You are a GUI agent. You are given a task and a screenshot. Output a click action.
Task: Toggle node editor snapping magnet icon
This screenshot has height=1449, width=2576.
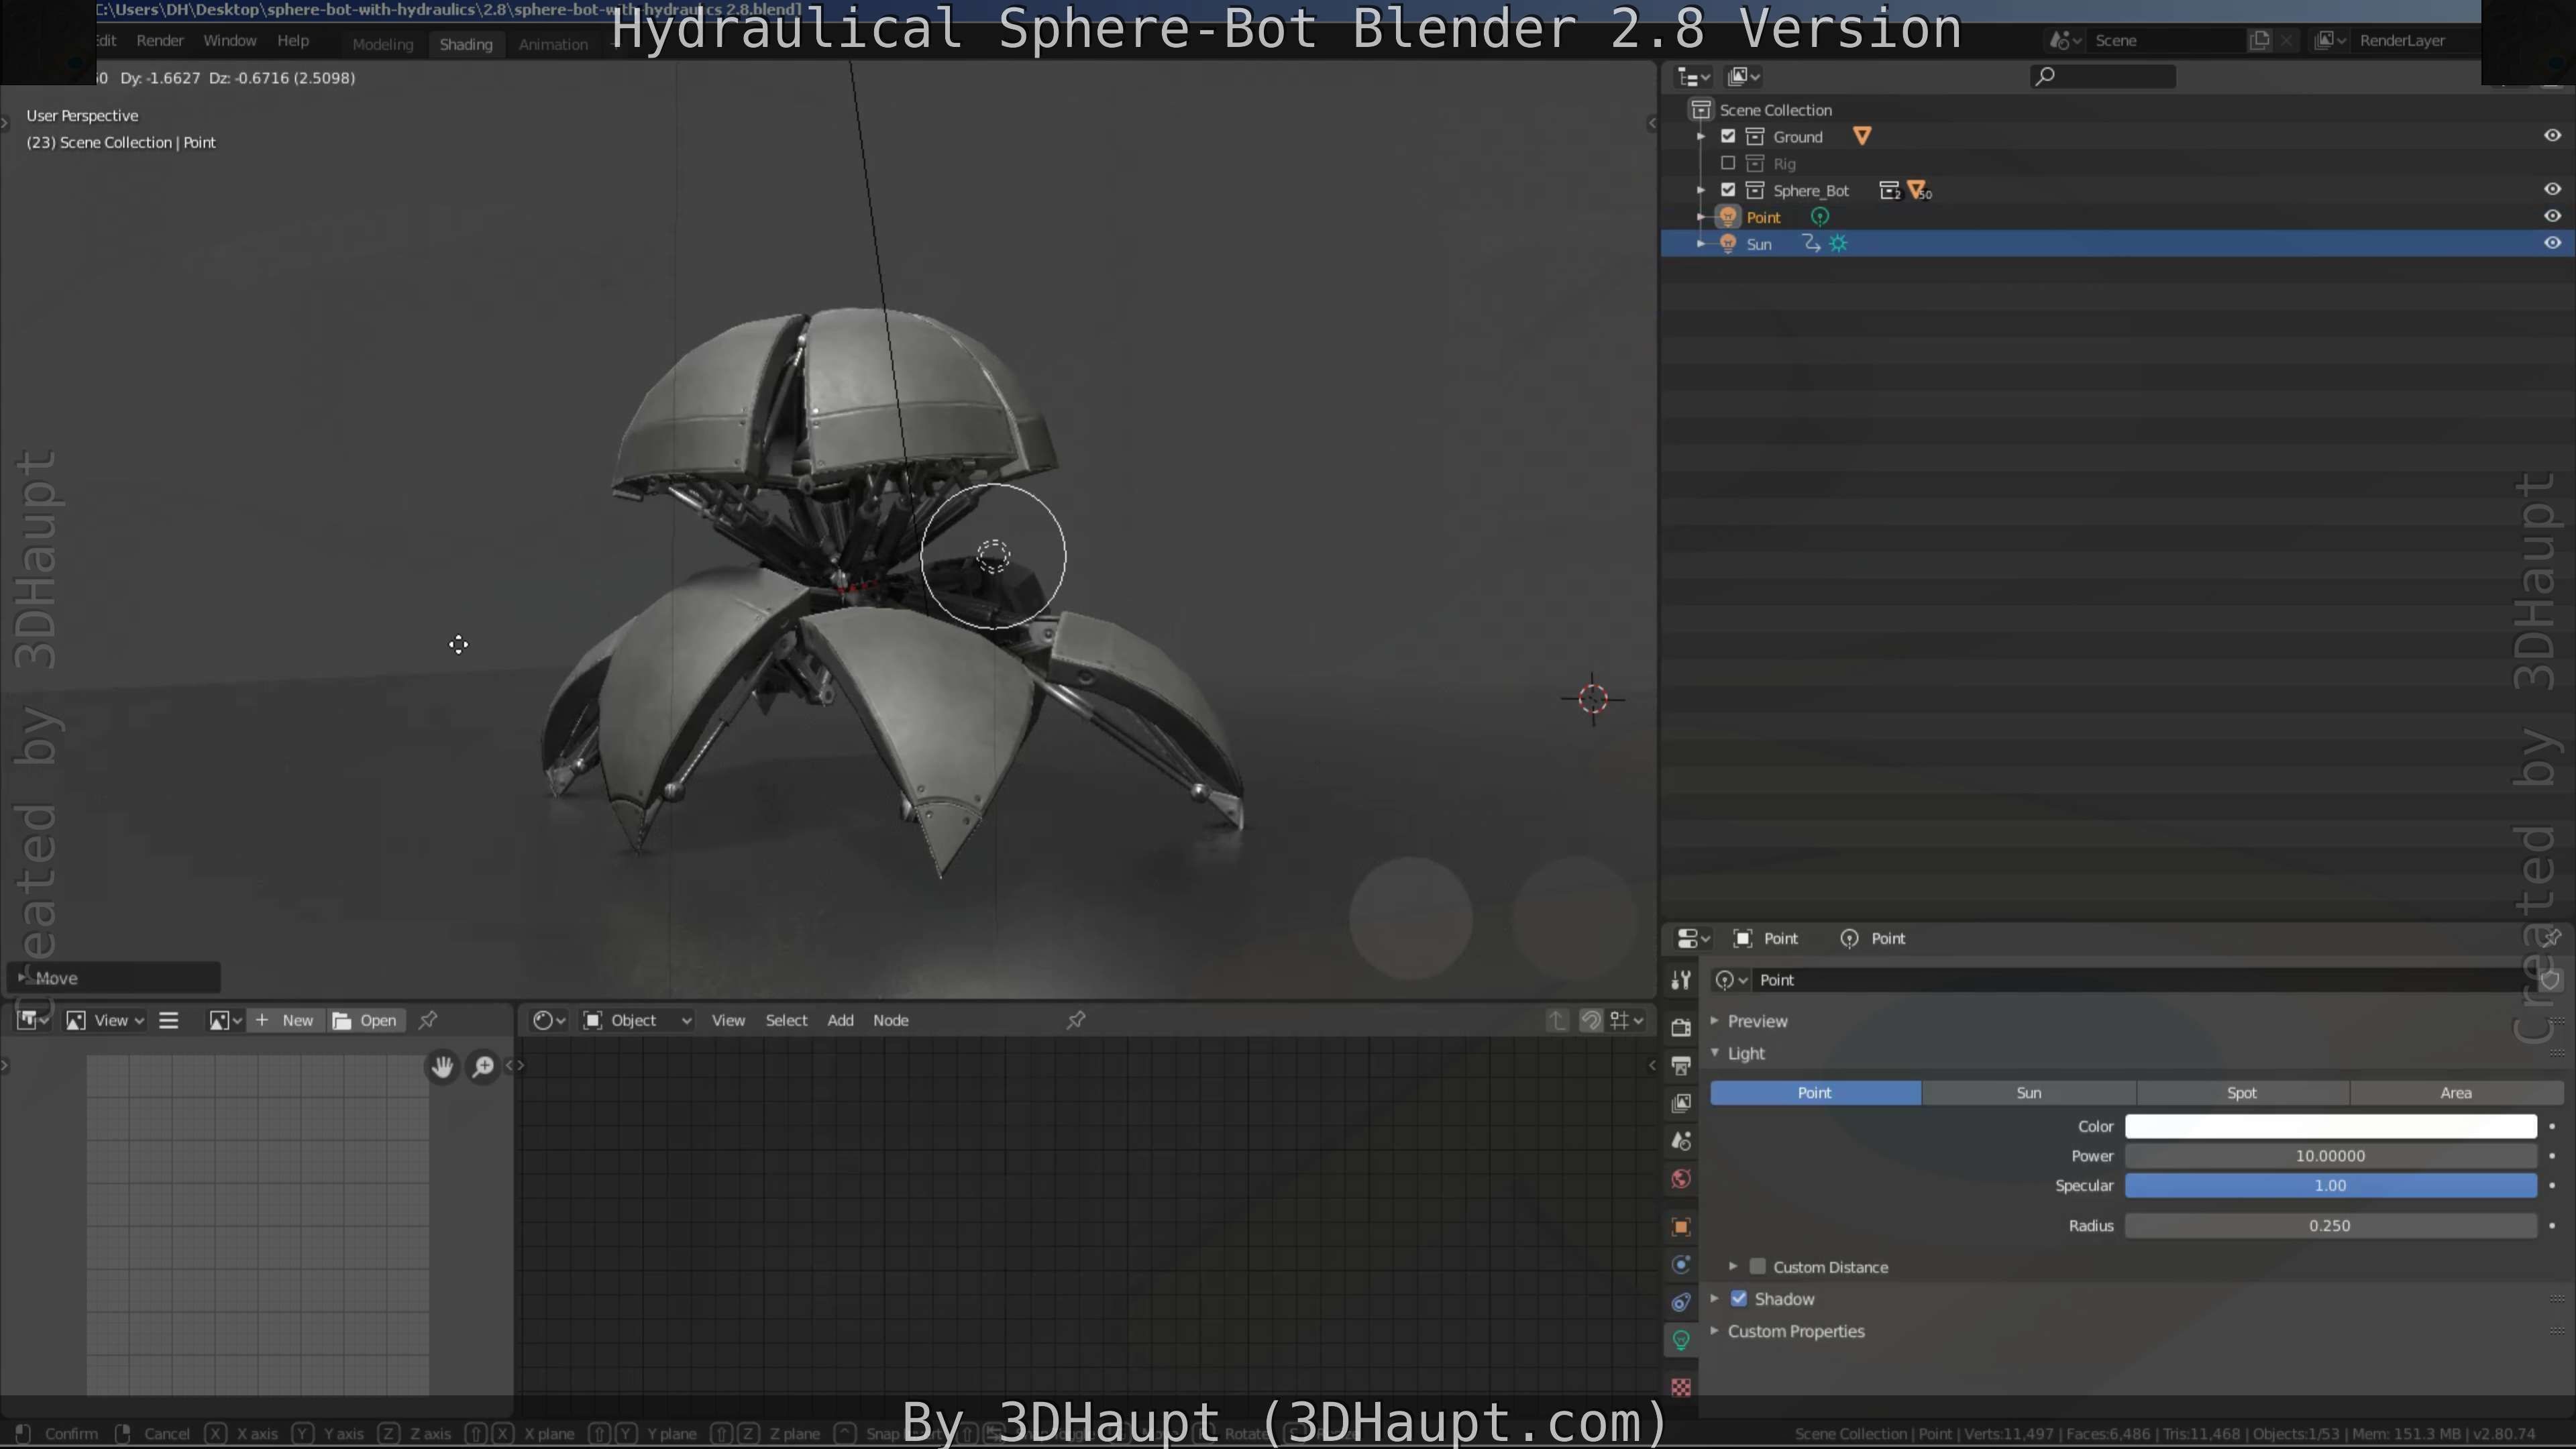pos(1591,1020)
